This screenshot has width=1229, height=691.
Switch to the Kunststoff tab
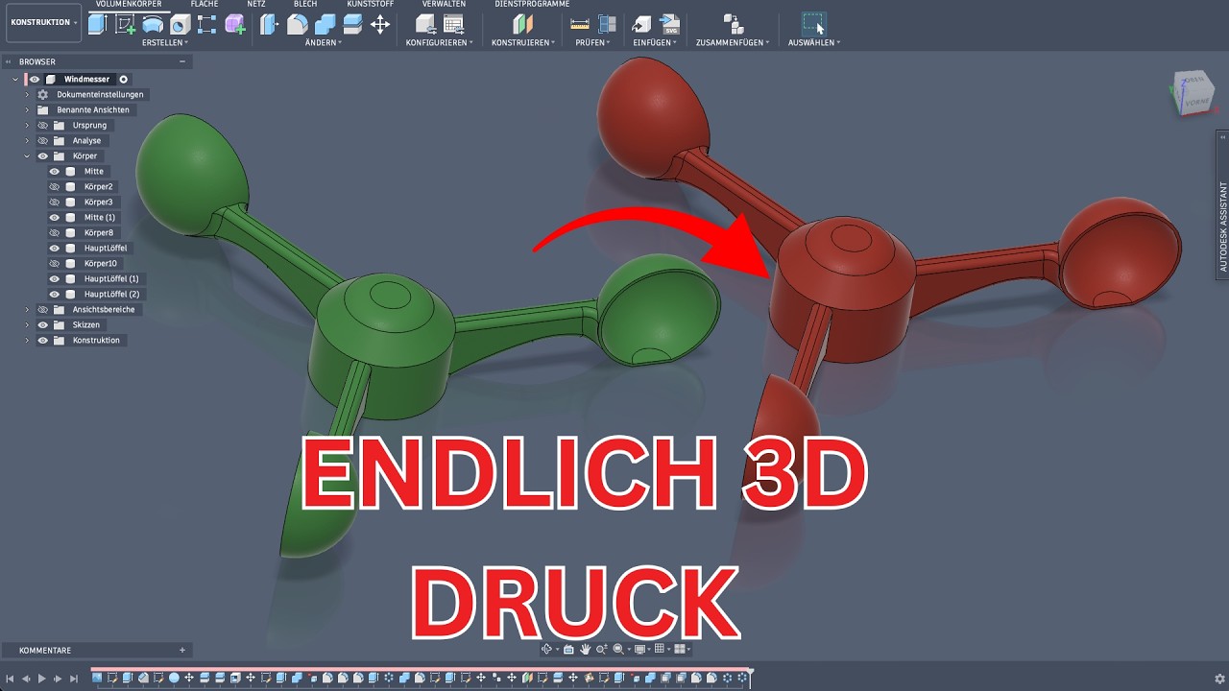tap(370, 4)
